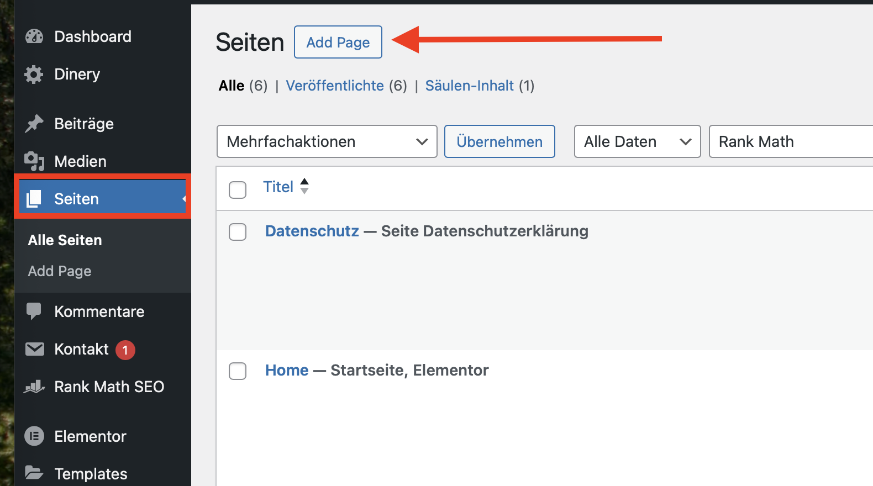Select Alle Seiten submenu item
The height and width of the screenshot is (486, 873).
pyautogui.click(x=65, y=240)
